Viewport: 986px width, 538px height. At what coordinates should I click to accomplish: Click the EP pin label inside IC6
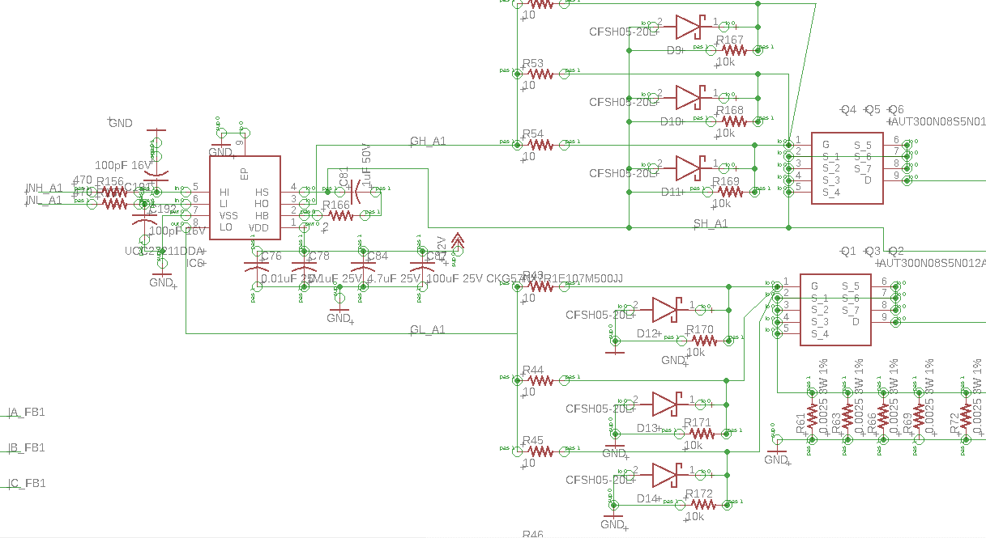coord(243,172)
